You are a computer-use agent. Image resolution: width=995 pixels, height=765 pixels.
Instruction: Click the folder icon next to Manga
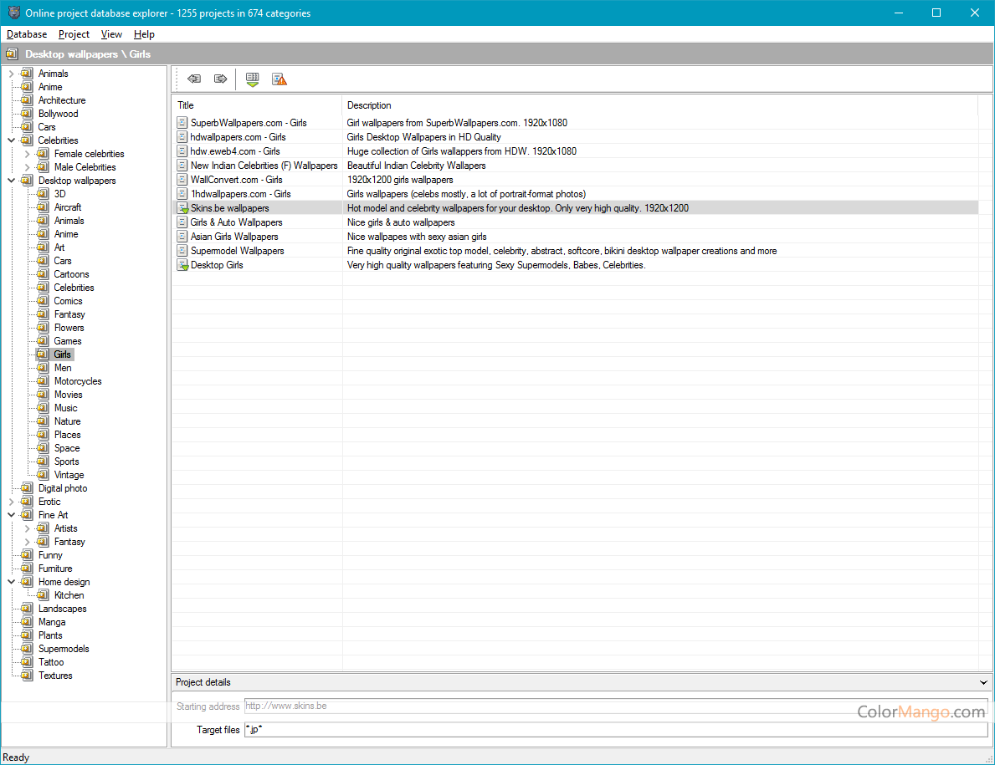(x=27, y=622)
